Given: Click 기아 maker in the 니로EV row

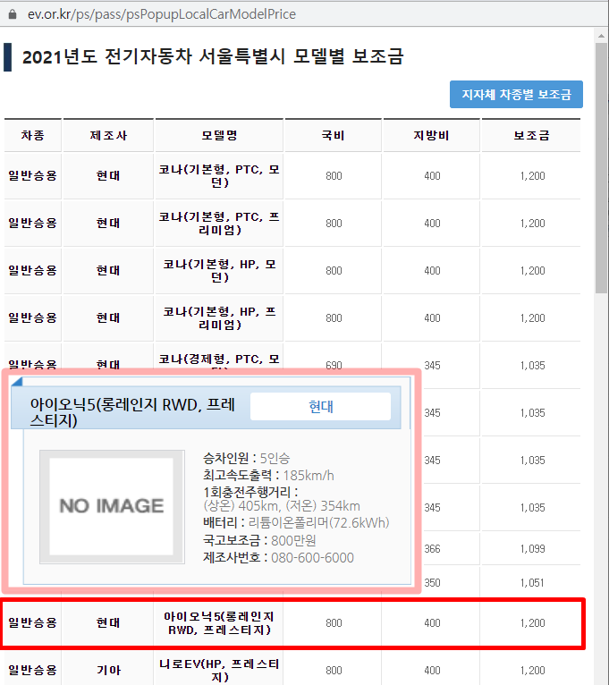Looking at the screenshot, I should (108, 670).
